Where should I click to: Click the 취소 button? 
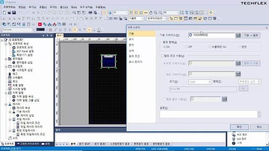coord(259,127)
